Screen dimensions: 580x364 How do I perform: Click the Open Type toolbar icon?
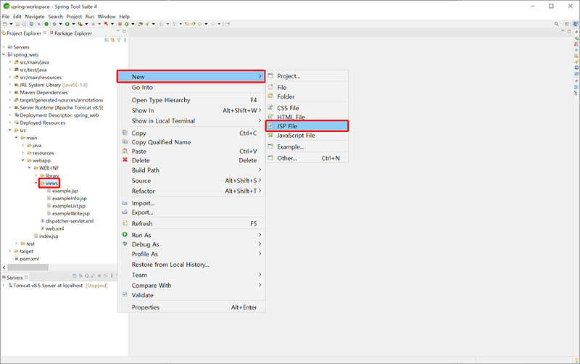[141, 24]
